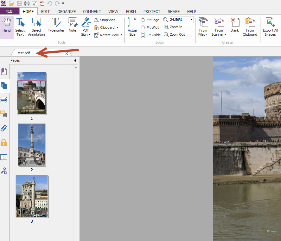Expand the Rotate View dropdown

121,35
